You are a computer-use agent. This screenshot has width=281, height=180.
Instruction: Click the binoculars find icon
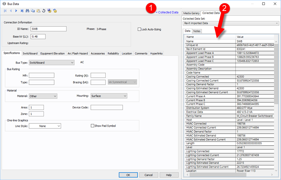(27, 11)
